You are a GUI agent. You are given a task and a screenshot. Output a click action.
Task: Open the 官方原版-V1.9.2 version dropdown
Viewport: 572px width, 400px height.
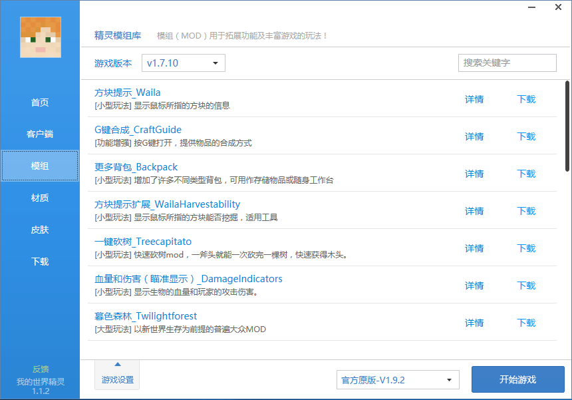pos(397,379)
